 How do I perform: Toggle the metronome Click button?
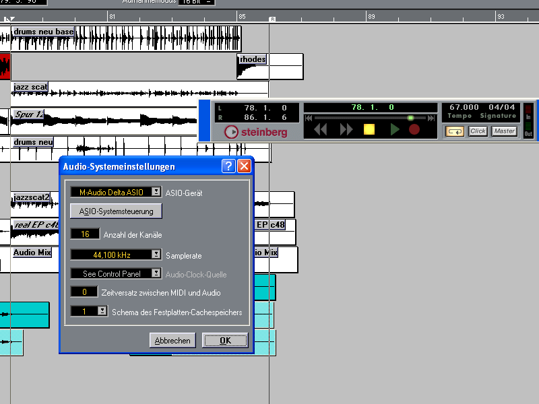(478, 131)
